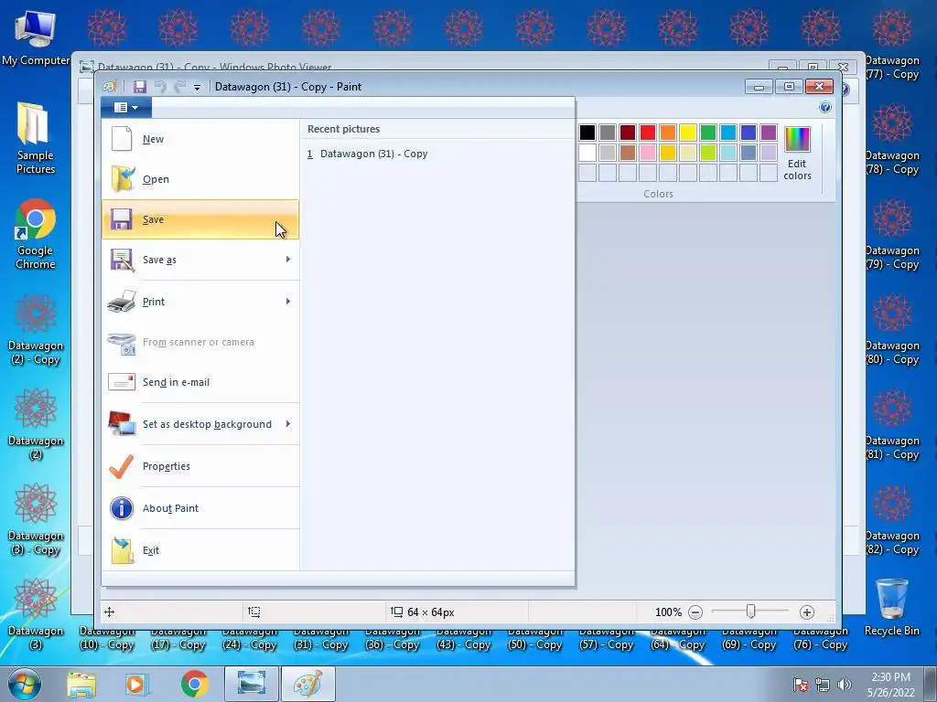Click the Paint application icon in title bar
This screenshot has width=937, height=702.
tap(110, 87)
